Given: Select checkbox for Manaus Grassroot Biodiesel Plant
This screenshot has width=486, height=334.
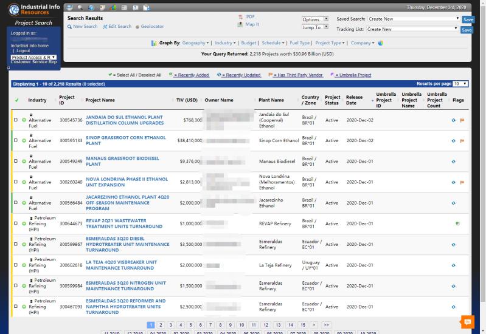Looking at the screenshot, I should point(16,162).
